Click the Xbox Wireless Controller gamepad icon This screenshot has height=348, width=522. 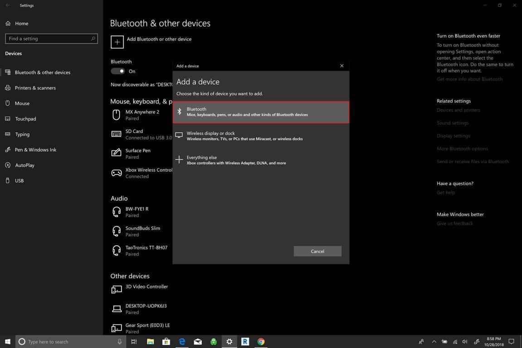tap(116, 173)
